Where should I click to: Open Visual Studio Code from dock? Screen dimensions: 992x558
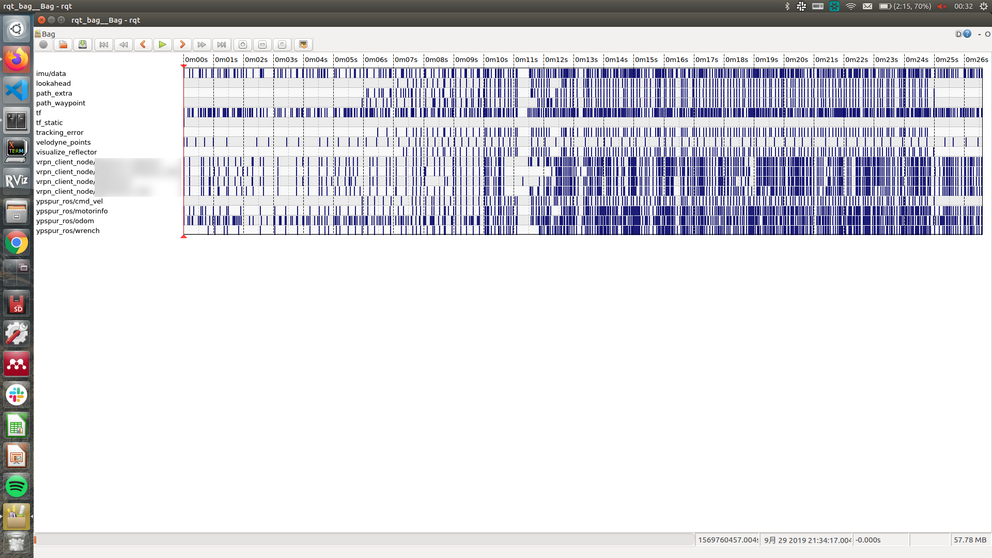[17, 90]
